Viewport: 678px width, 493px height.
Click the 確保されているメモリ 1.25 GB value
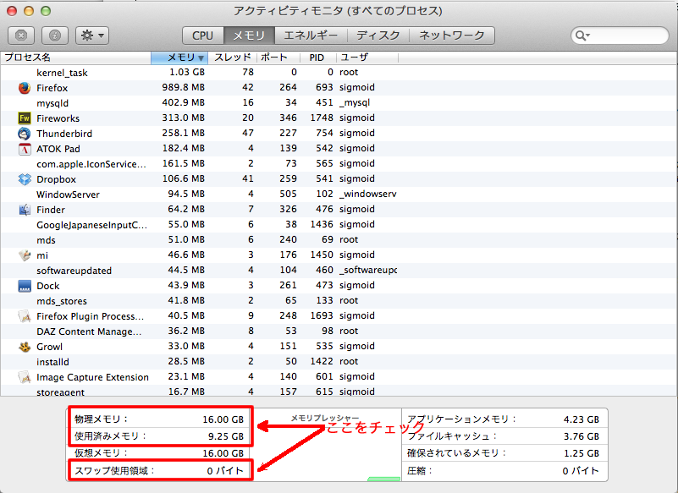tap(582, 453)
